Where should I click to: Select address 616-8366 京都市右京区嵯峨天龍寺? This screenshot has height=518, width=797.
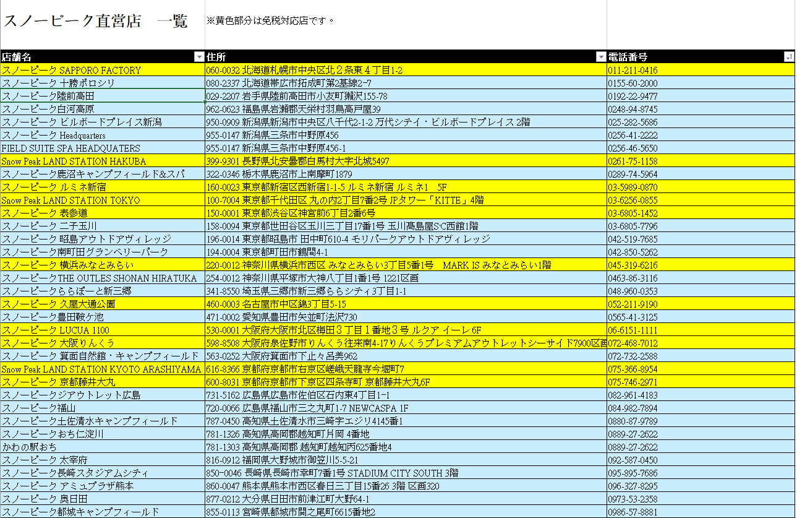pos(406,369)
